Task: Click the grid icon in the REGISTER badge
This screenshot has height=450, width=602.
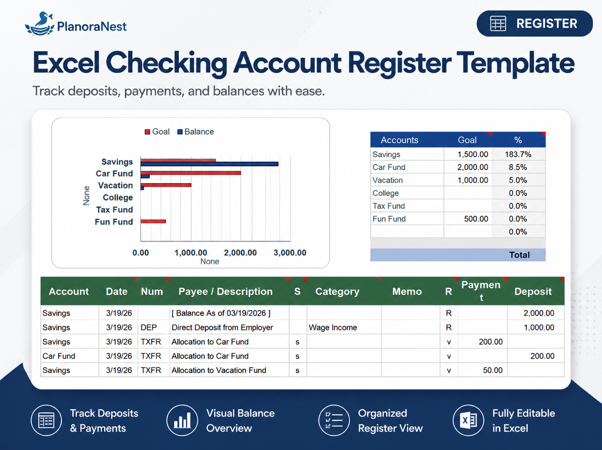Action: coord(498,24)
